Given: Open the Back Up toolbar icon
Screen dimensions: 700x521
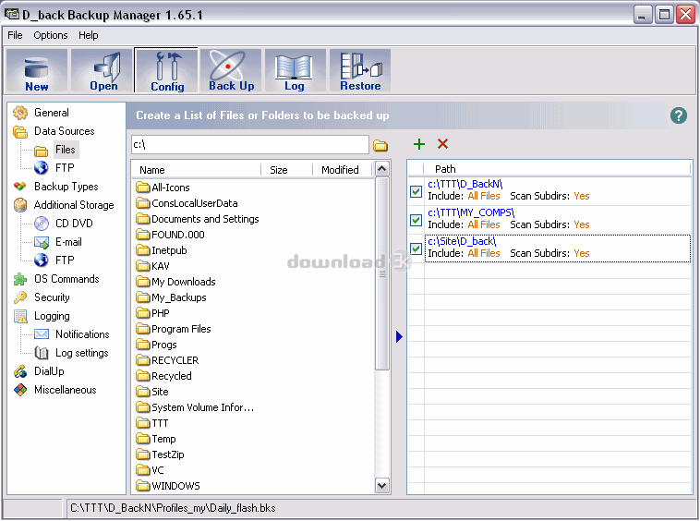Looking at the screenshot, I should [231, 71].
